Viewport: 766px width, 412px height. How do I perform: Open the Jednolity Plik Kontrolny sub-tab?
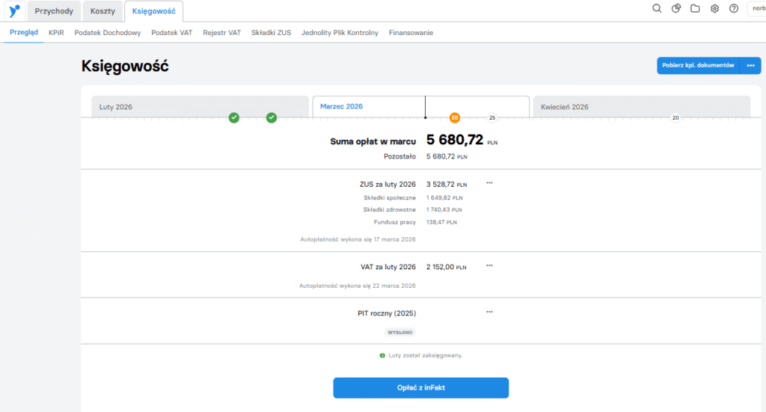[340, 33]
